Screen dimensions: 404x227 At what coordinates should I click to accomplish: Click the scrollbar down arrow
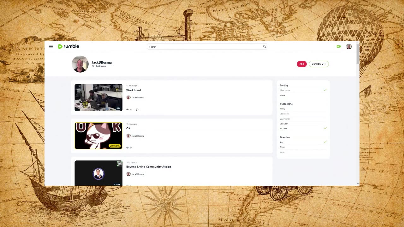[358, 184]
